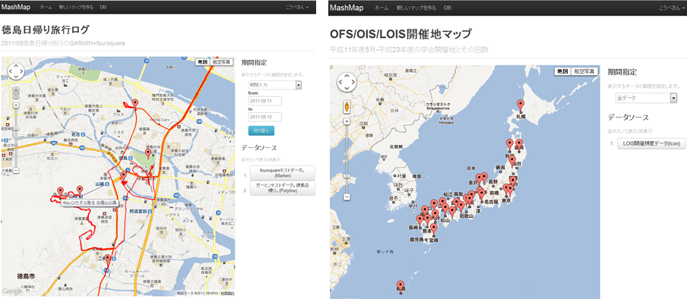Pan right on the 徳島 map

(21, 71)
